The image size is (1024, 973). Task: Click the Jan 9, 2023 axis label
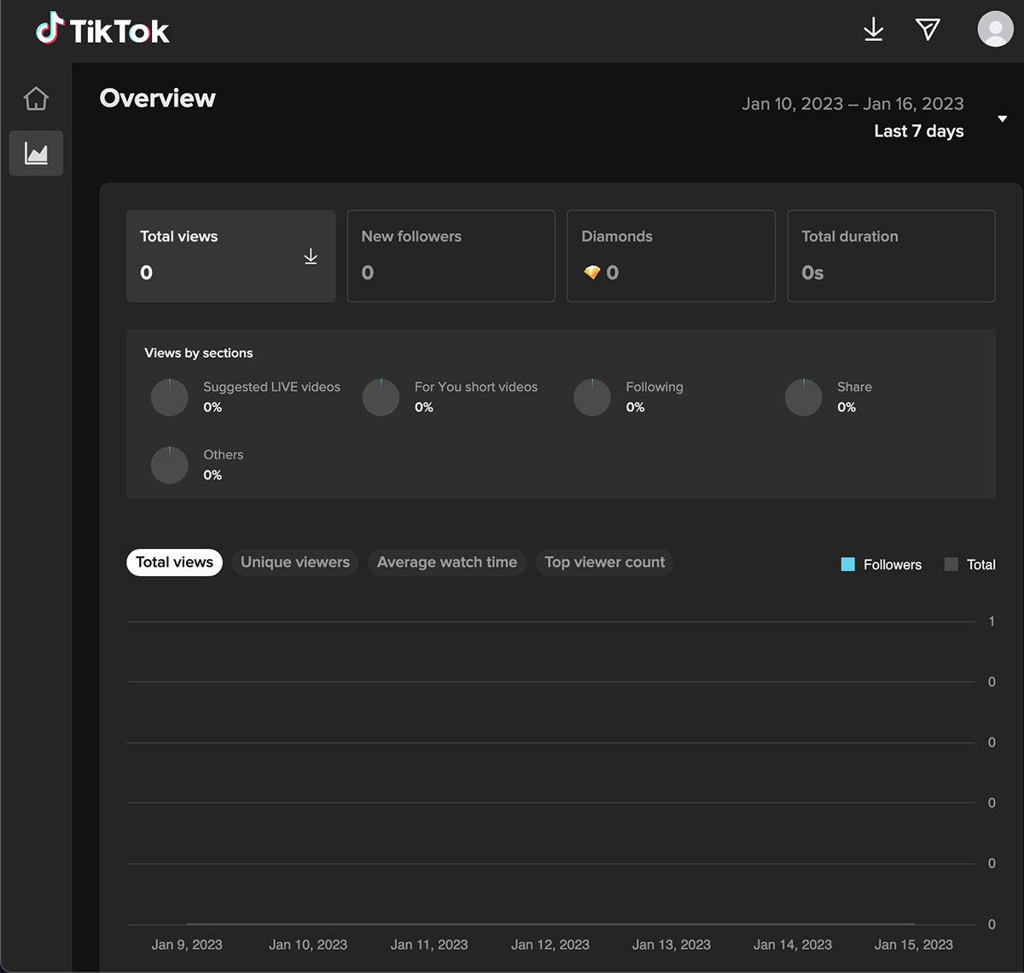click(x=187, y=945)
